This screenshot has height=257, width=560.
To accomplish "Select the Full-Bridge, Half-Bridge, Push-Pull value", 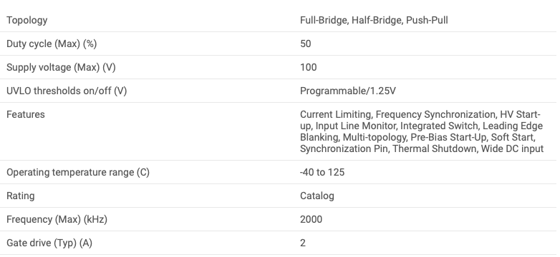I will [374, 20].
